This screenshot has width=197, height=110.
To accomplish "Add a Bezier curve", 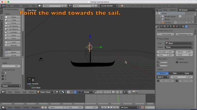I will click(x=13, y=52).
